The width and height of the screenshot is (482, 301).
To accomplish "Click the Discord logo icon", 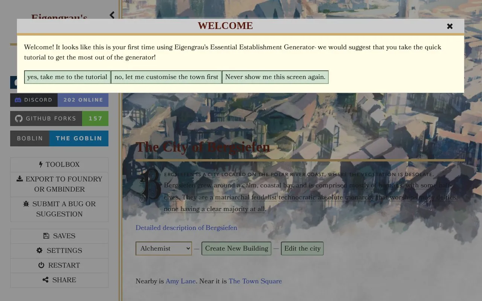I will [x=18, y=100].
